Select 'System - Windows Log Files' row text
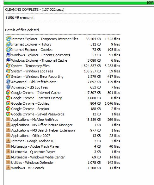This screenshot has width=154, height=185. tap(32, 71)
